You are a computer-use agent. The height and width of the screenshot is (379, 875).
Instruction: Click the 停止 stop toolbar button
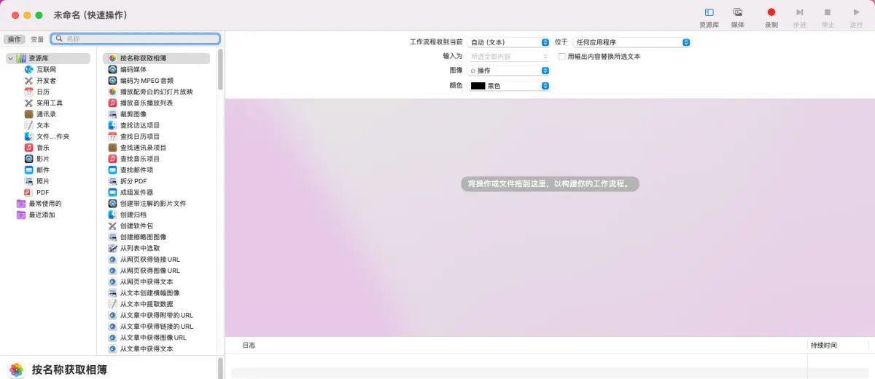pyautogui.click(x=828, y=17)
